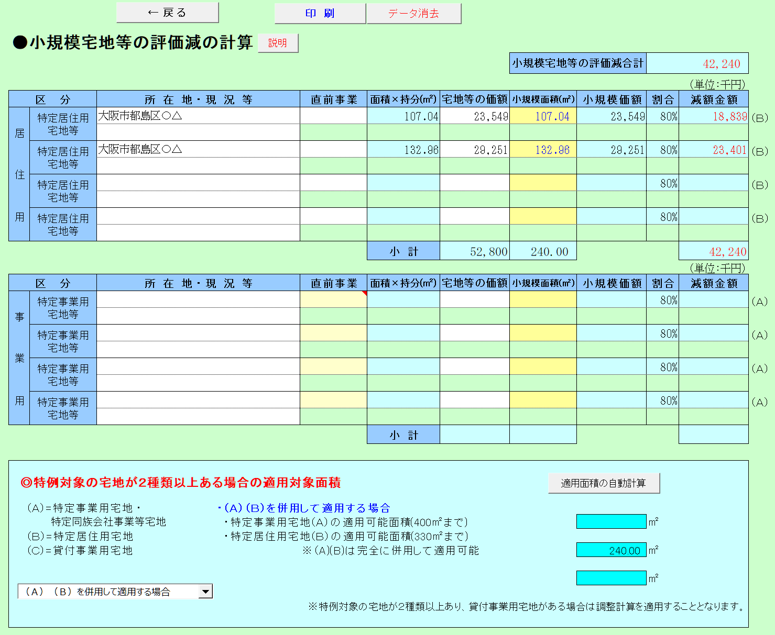Click business table 小計 label
The width and height of the screenshot is (775, 635).
coord(403,435)
